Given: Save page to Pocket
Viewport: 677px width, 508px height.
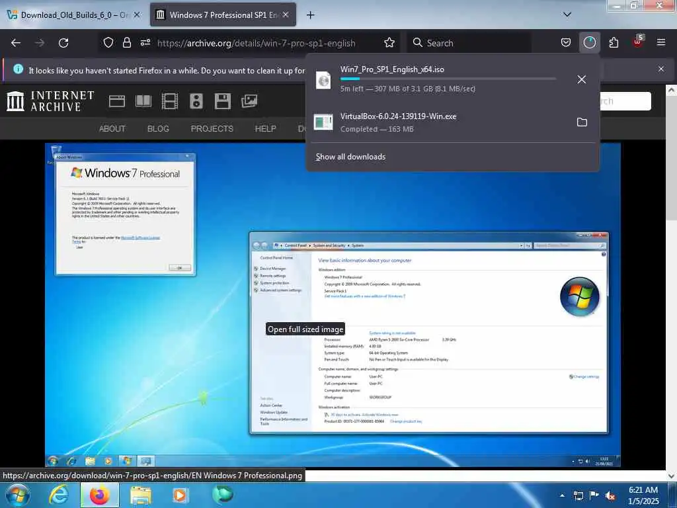Looking at the screenshot, I should pyautogui.click(x=566, y=43).
